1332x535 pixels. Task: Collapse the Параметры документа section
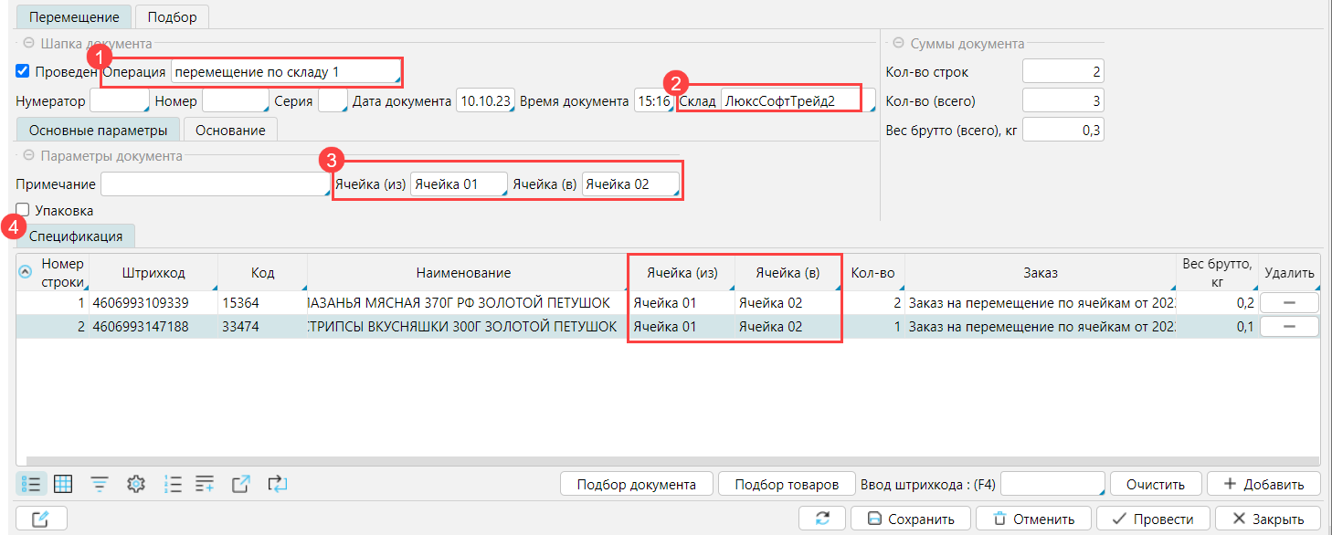28,156
